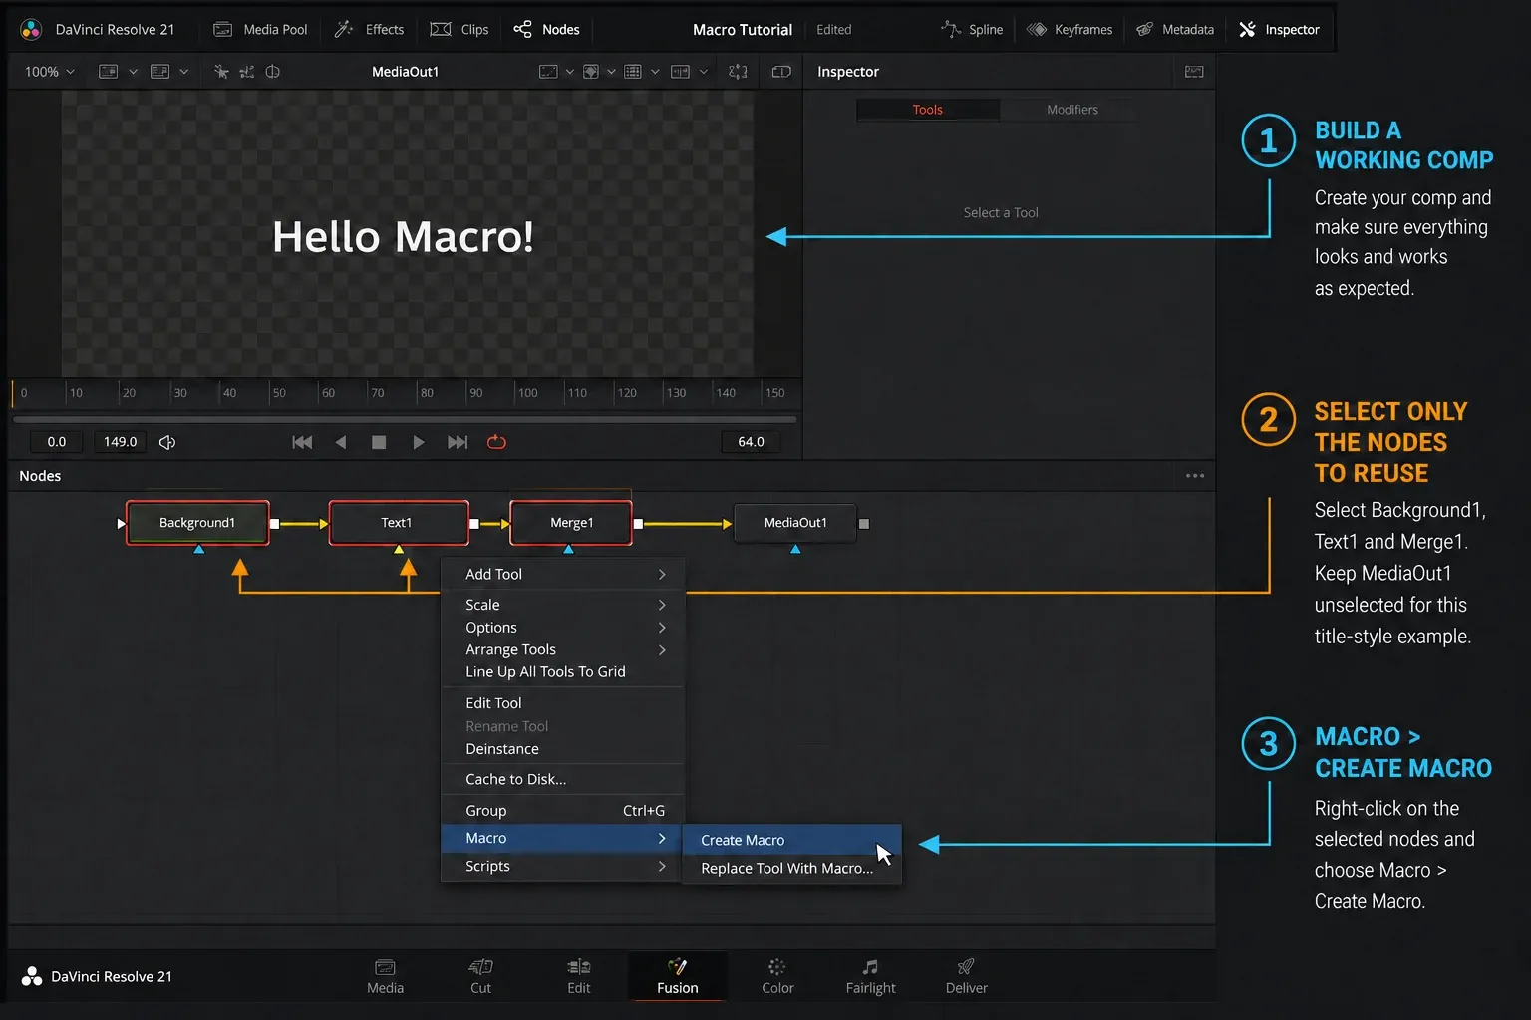
Task: Switch to the Media page
Action: [385, 977]
